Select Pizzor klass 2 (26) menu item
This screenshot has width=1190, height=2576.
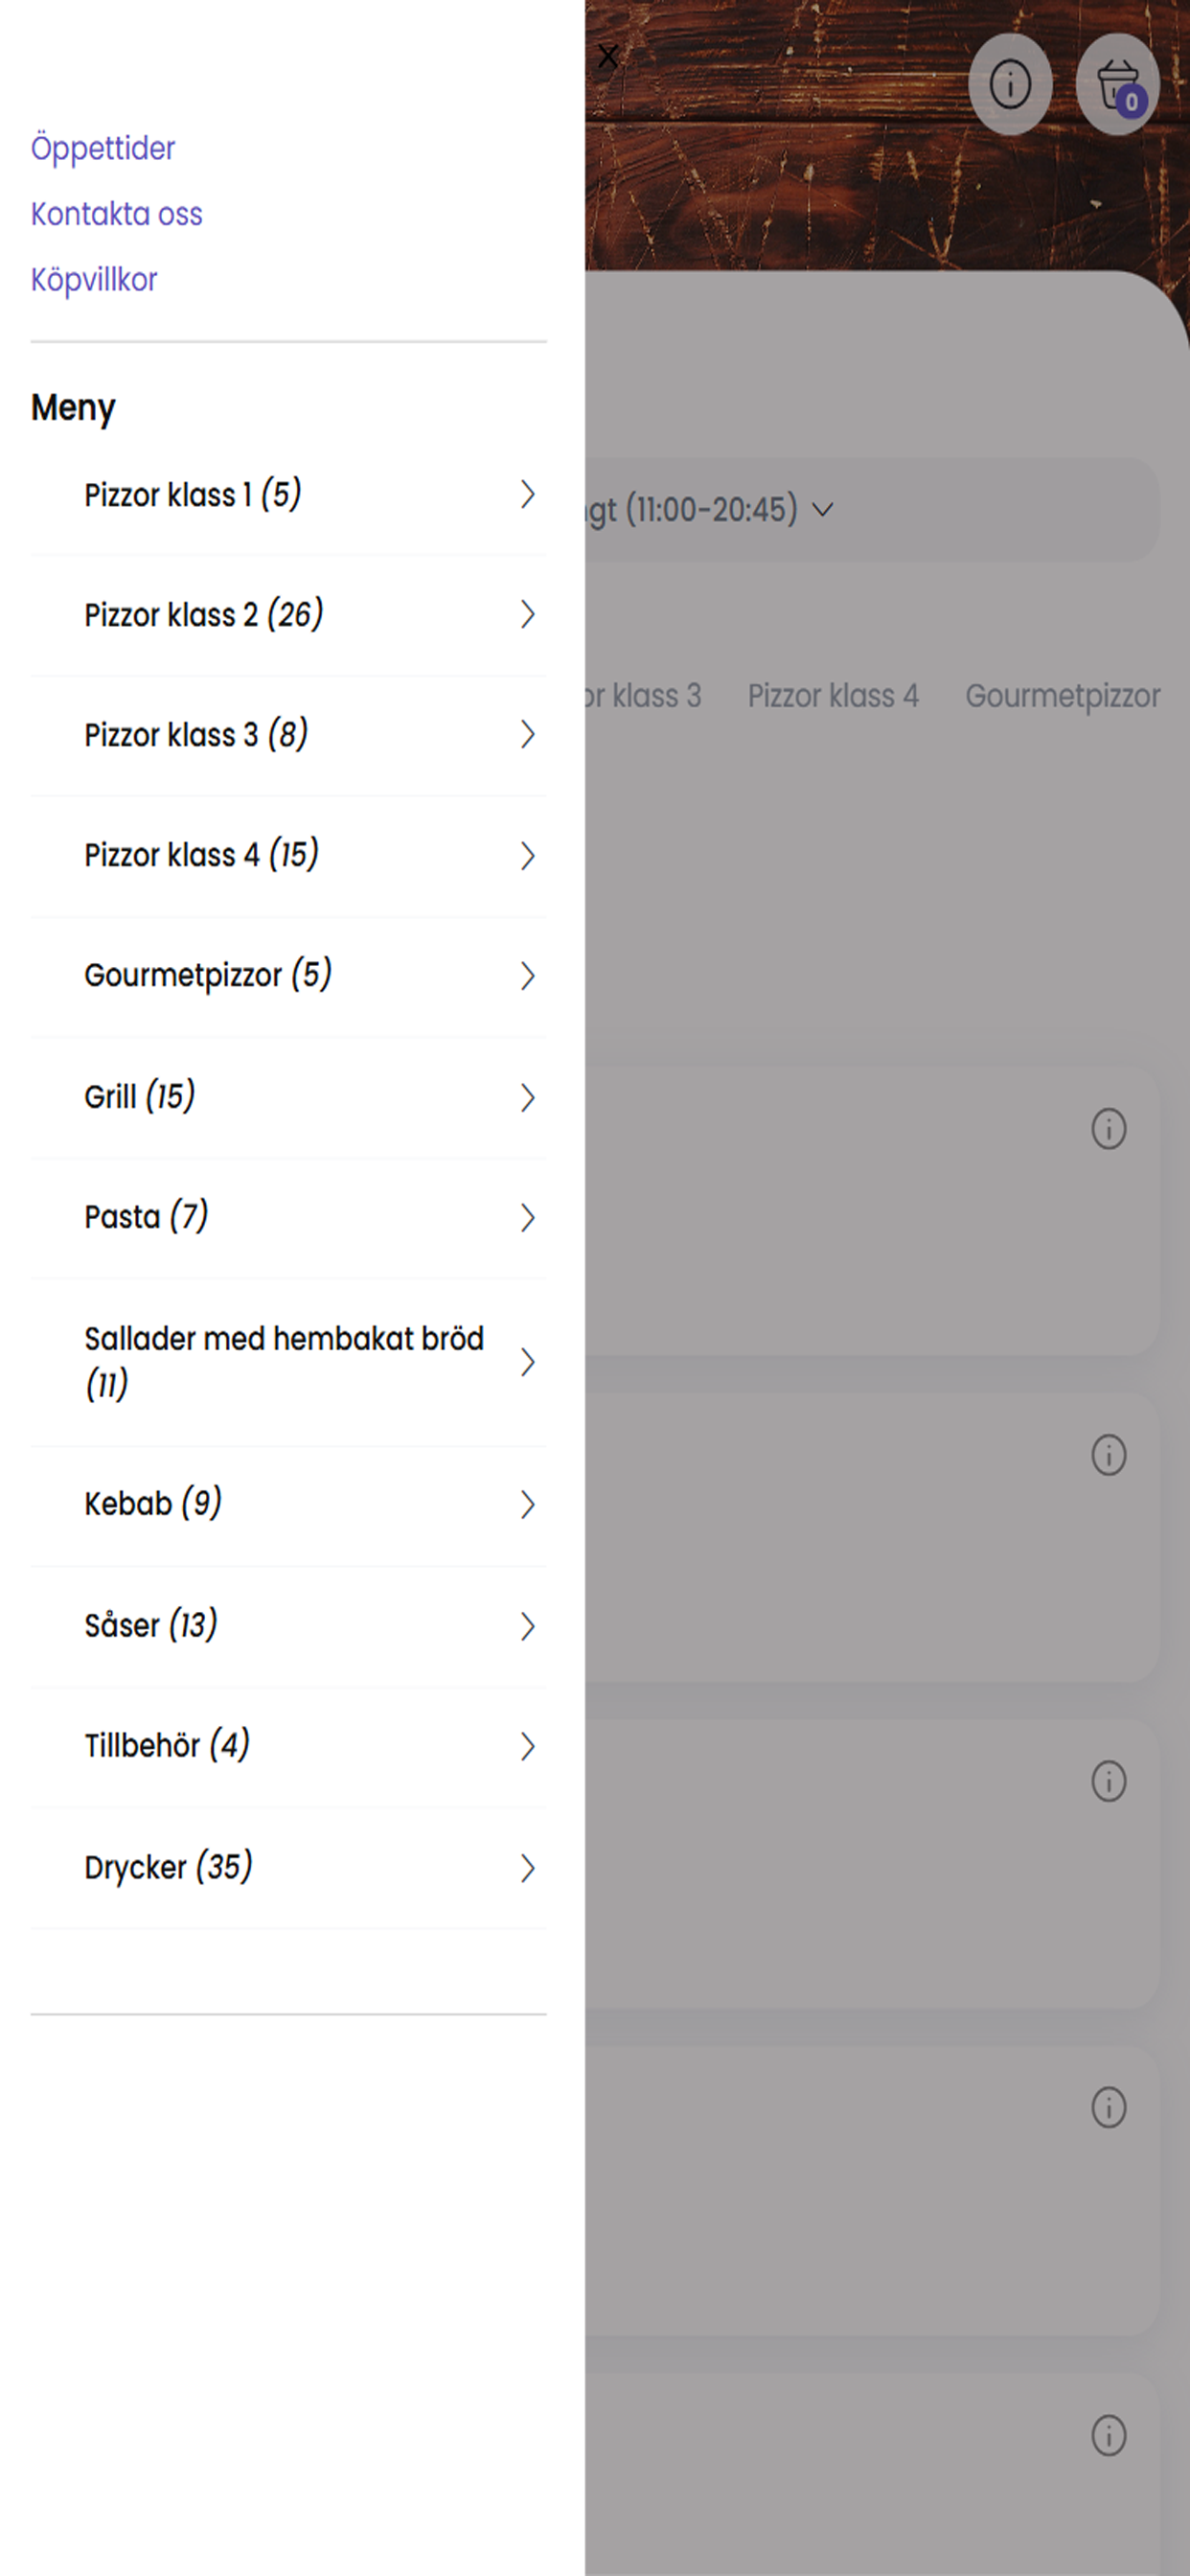[x=289, y=614]
